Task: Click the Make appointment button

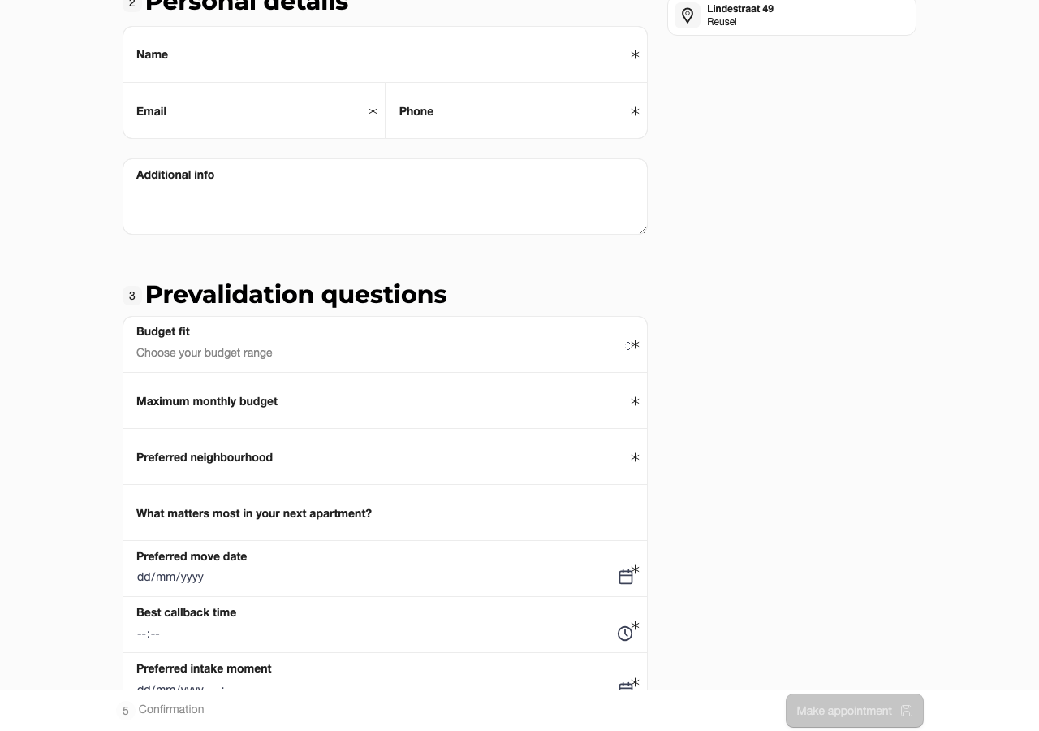Action: tap(854, 711)
